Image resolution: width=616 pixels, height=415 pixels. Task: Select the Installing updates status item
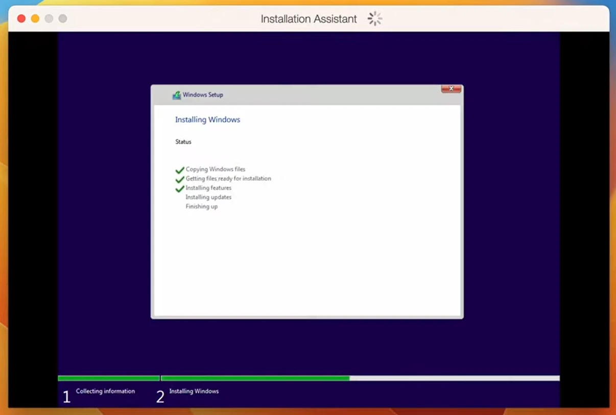208,197
